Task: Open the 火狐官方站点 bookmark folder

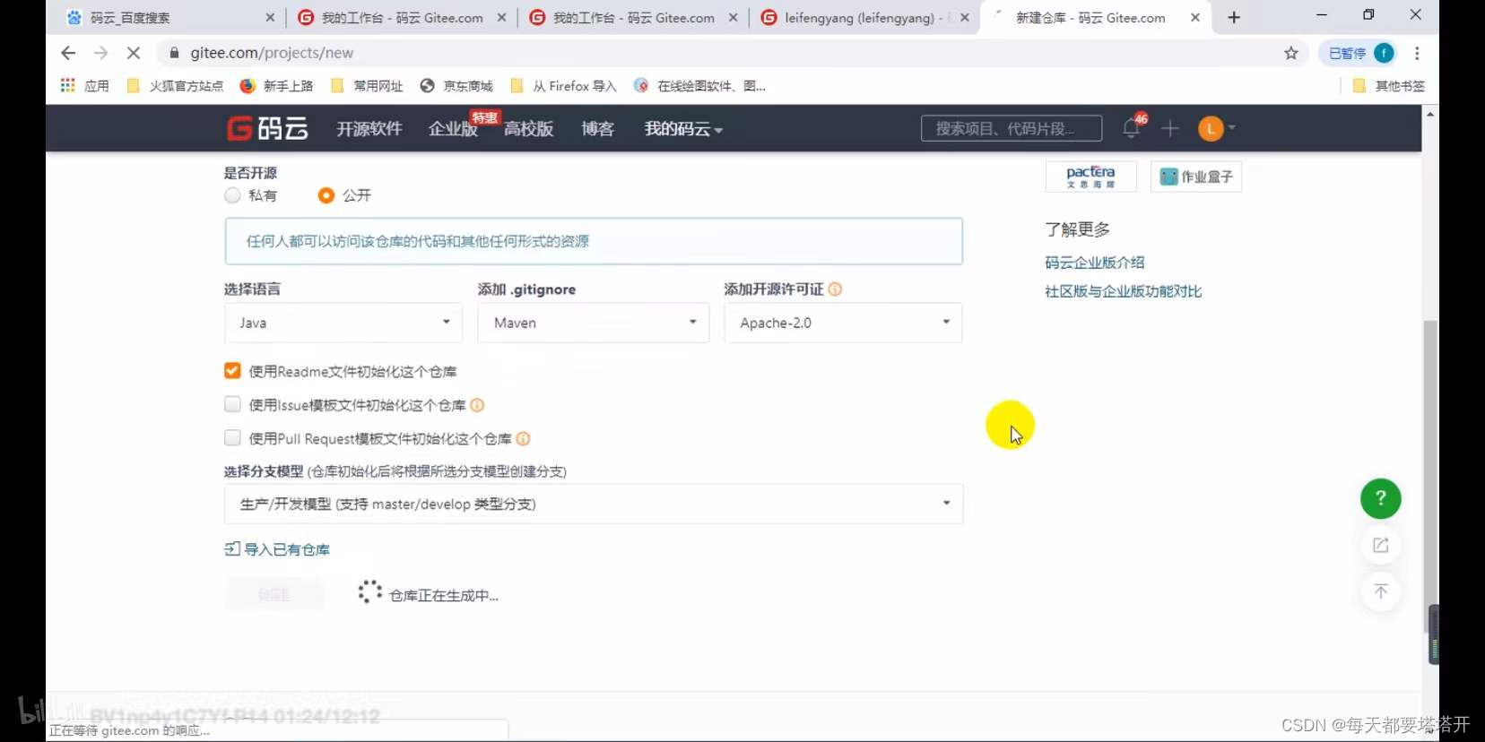Action: (x=175, y=86)
